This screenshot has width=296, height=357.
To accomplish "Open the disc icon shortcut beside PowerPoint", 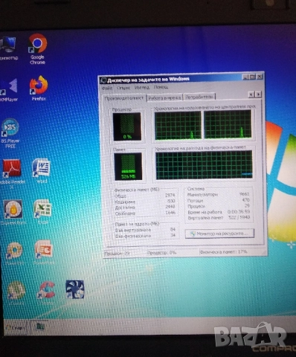I will coord(14,253).
